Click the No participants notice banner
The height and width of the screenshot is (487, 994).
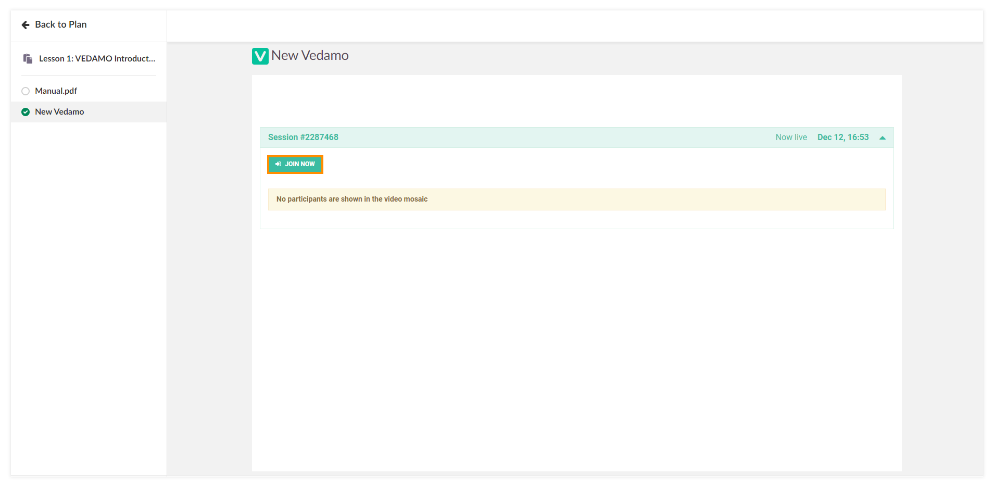(576, 199)
